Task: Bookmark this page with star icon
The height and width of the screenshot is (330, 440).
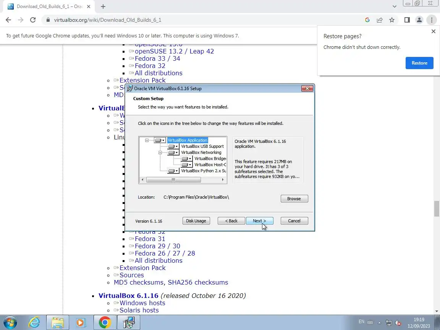Action: click(x=392, y=20)
